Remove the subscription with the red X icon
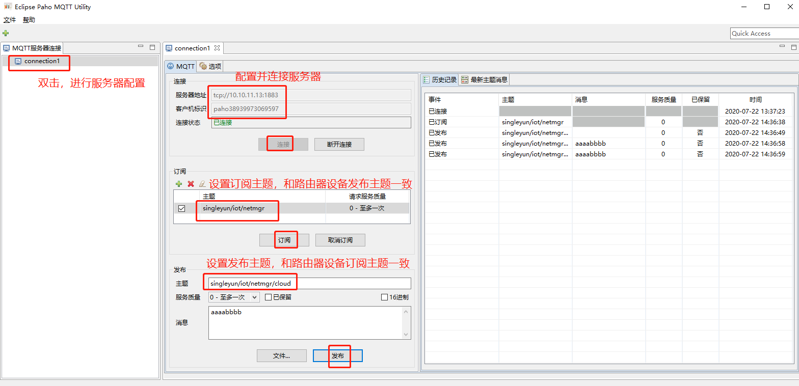 [191, 184]
